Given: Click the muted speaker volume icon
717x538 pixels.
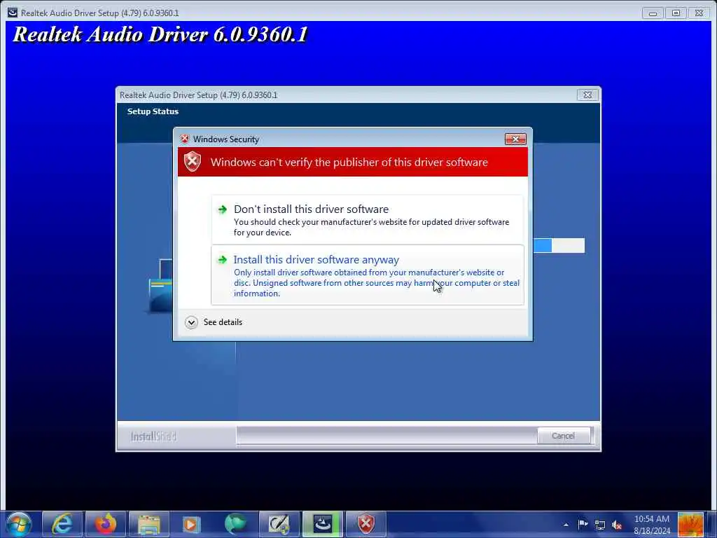Looking at the screenshot, I should coord(617,525).
